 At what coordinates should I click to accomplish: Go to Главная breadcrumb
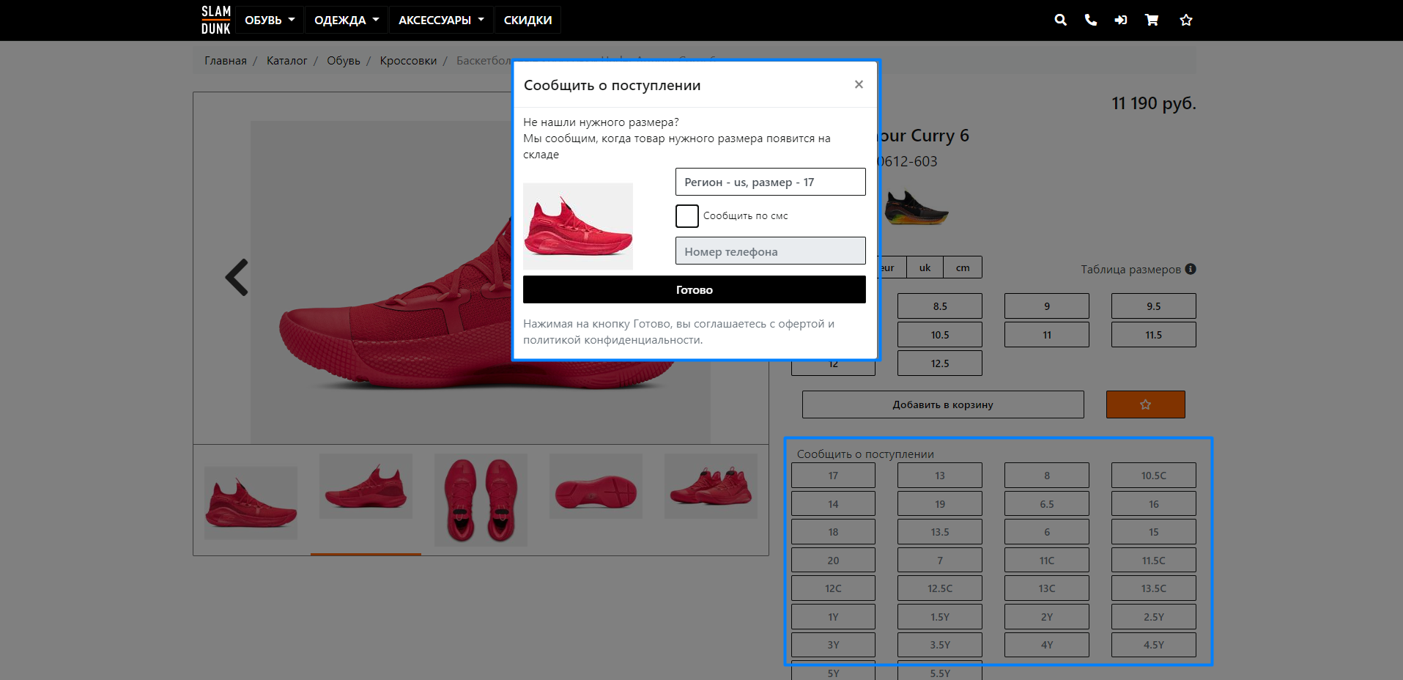click(226, 61)
